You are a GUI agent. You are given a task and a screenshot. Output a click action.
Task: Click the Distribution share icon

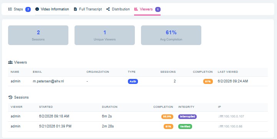(x=108, y=9)
